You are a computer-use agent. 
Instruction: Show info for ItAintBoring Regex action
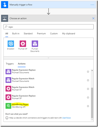pos(88,106)
